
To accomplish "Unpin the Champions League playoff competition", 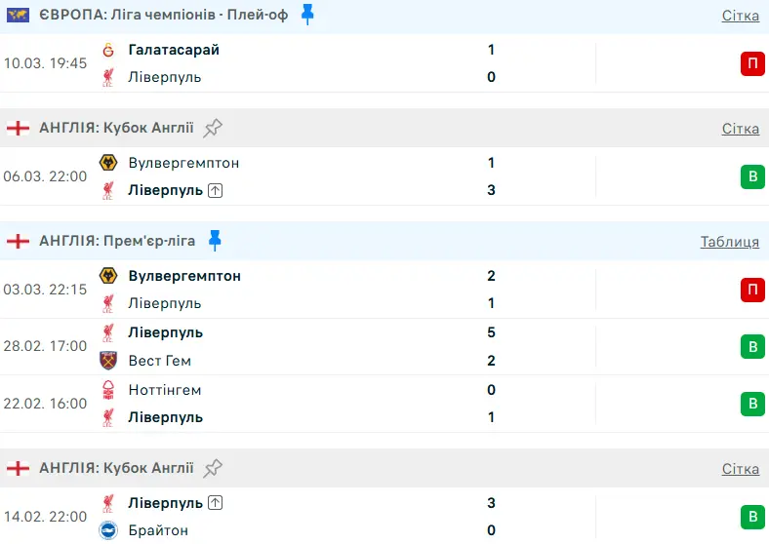I will [x=307, y=15].
